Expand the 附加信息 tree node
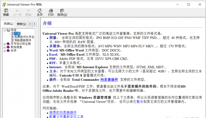This screenshot has width=206, height=118. (5, 47)
